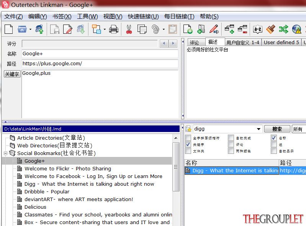Click the chain link copy icon
Viewport: 306px width, 226px height.
click(x=156, y=30)
